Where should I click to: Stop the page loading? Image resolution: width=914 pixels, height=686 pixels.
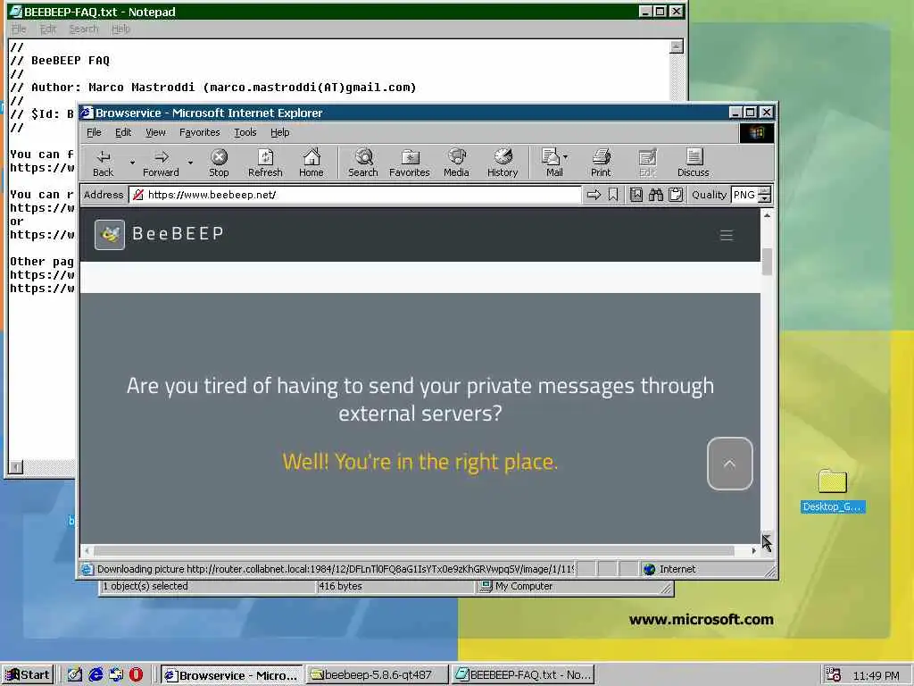pos(219,163)
